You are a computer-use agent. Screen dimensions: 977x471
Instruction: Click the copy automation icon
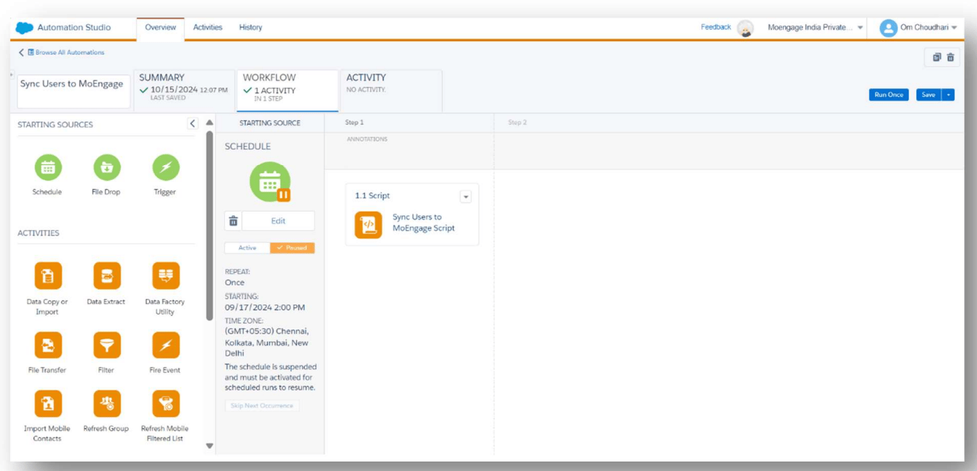coord(936,58)
